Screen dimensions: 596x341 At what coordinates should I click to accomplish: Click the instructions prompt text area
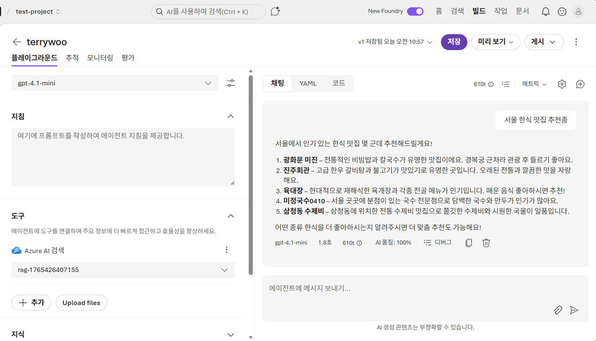123,157
